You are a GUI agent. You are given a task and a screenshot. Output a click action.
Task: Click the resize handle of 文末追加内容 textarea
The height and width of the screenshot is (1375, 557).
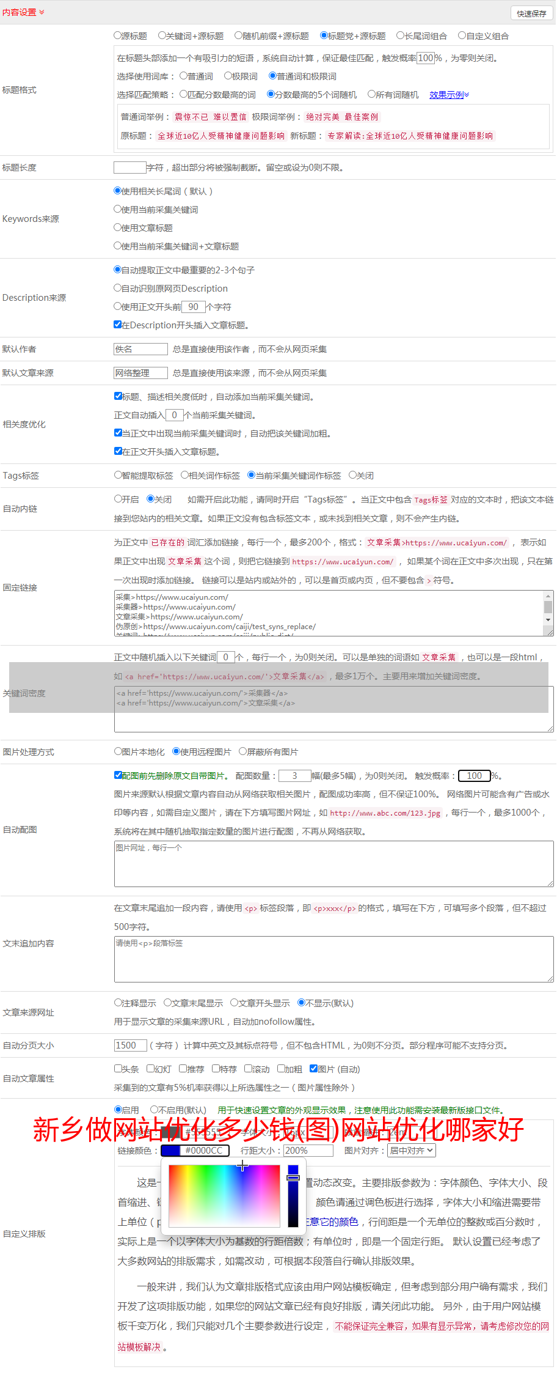550,979
